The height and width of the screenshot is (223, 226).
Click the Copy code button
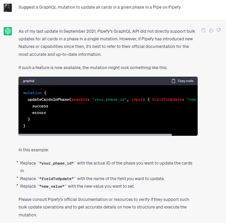[x=183, y=81]
